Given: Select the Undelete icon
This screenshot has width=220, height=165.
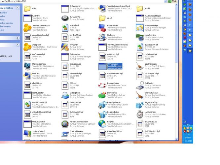Looking at the screenshot, I should [102, 37].
